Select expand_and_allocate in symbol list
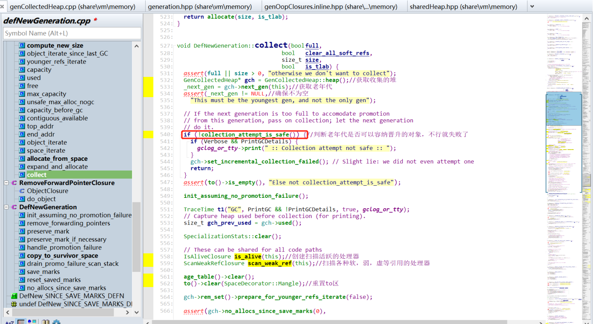The width and height of the screenshot is (593, 324). coord(57,167)
